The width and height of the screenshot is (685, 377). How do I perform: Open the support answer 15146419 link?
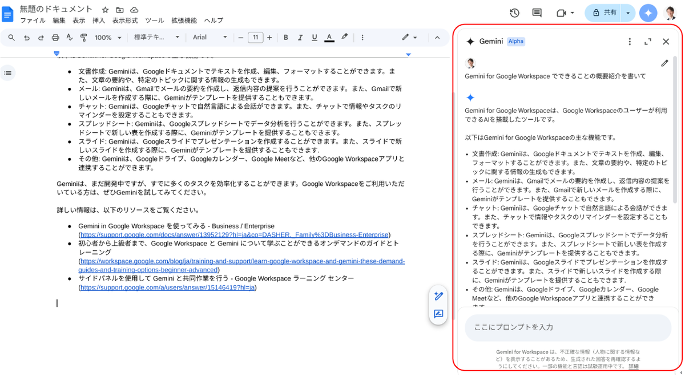(167, 287)
